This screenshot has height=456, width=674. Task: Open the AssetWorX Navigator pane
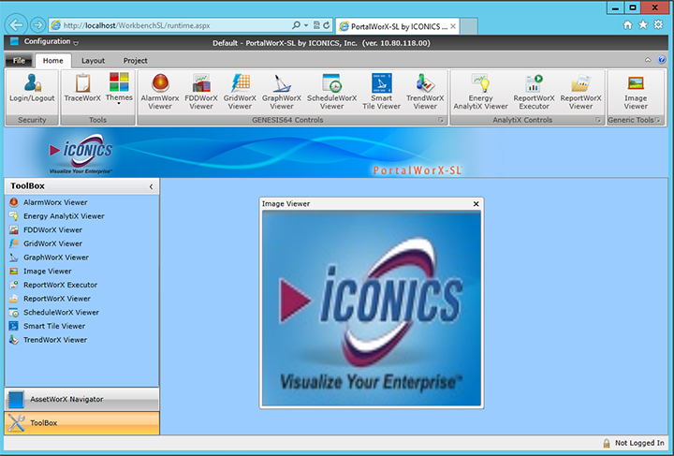pyautogui.click(x=81, y=399)
